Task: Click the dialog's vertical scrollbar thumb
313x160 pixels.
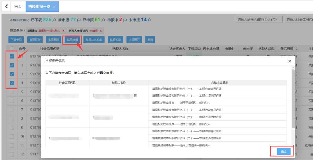Action: point(293,99)
